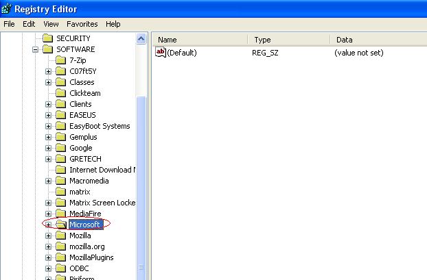Image resolution: width=427 pixels, height=280 pixels.
Task: Click the Matrix Screen Locker folder icon
Action: [x=60, y=203]
